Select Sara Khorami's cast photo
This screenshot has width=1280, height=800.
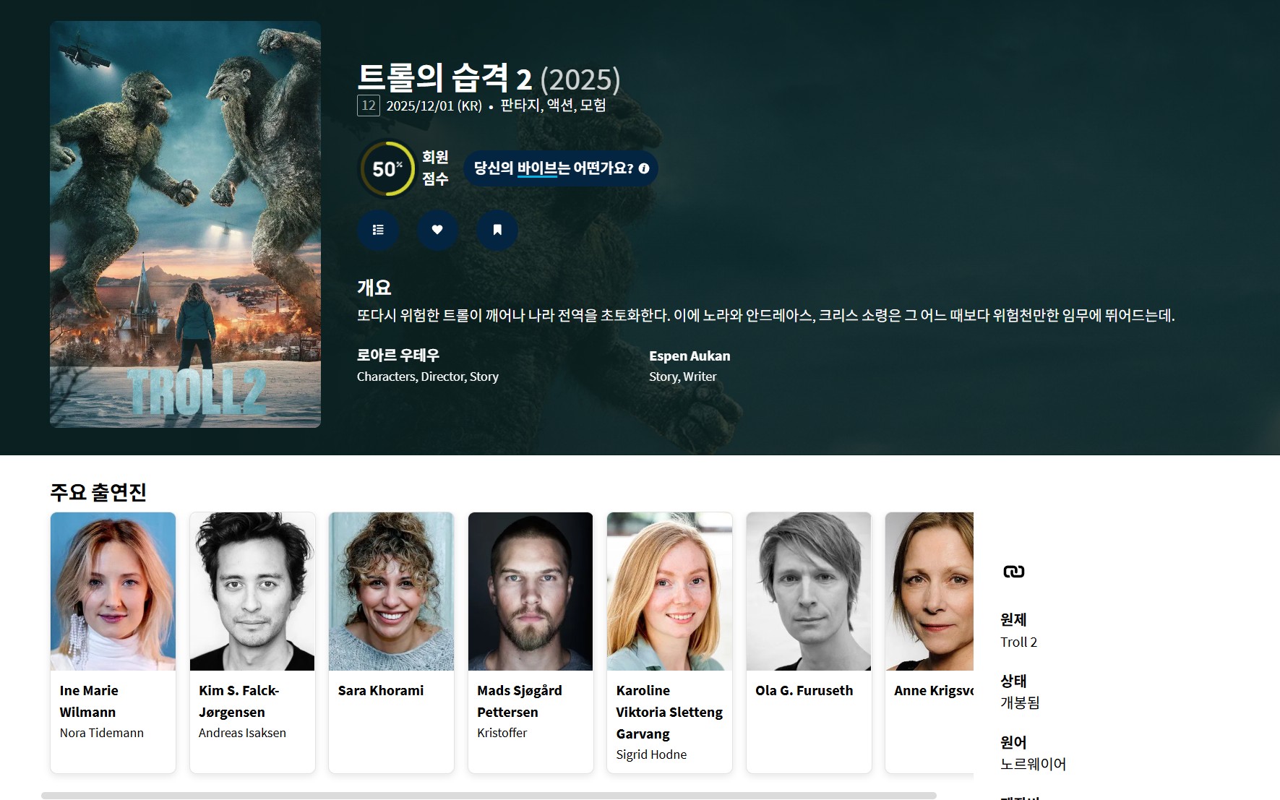(x=391, y=591)
